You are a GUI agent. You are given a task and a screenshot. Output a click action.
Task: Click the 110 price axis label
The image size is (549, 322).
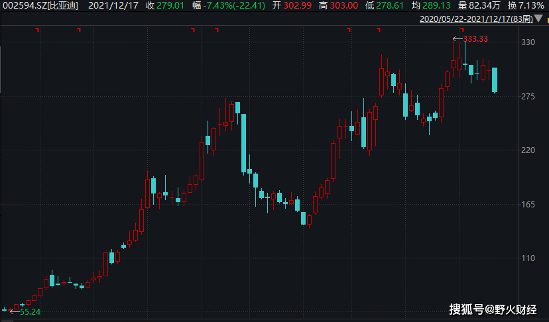(528, 258)
